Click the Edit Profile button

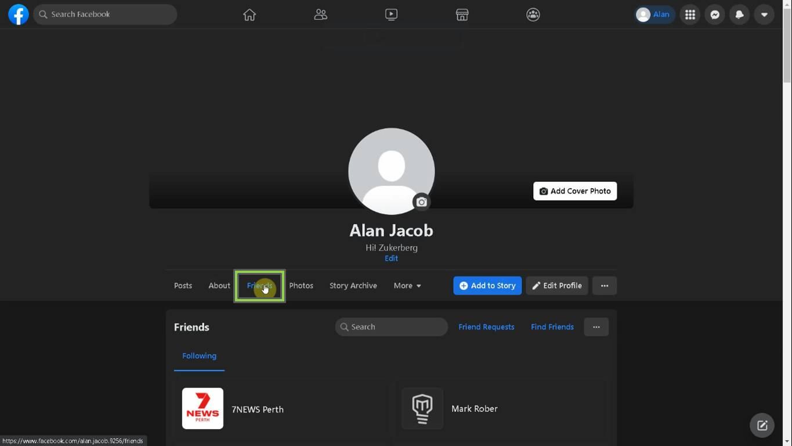(557, 286)
